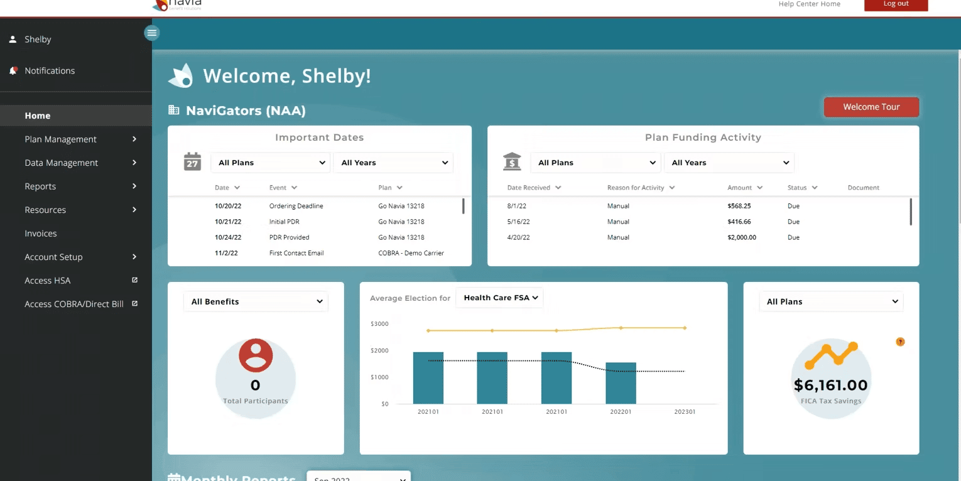The width and height of the screenshot is (961, 481).
Task: Click the calendar icon in Important Dates
Action: [x=192, y=161]
